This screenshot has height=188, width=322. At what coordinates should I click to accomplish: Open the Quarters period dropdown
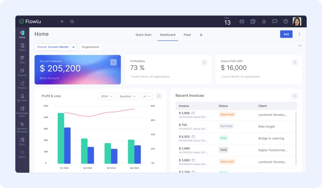click(127, 96)
